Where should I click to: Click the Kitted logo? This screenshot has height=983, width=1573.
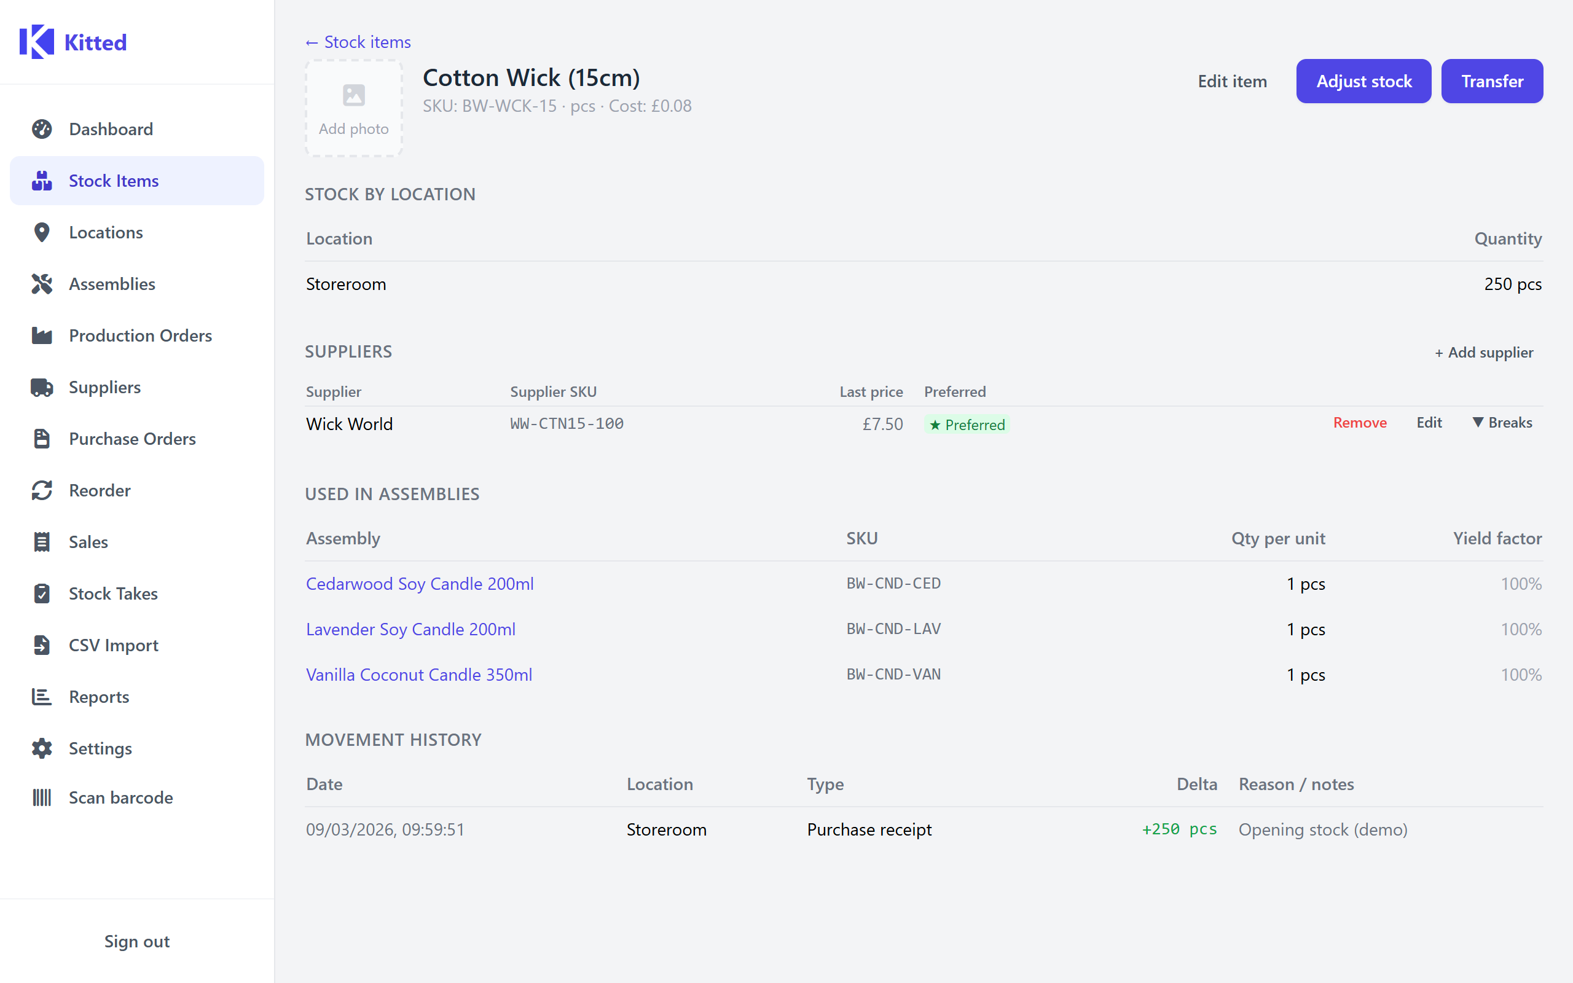click(74, 42)
